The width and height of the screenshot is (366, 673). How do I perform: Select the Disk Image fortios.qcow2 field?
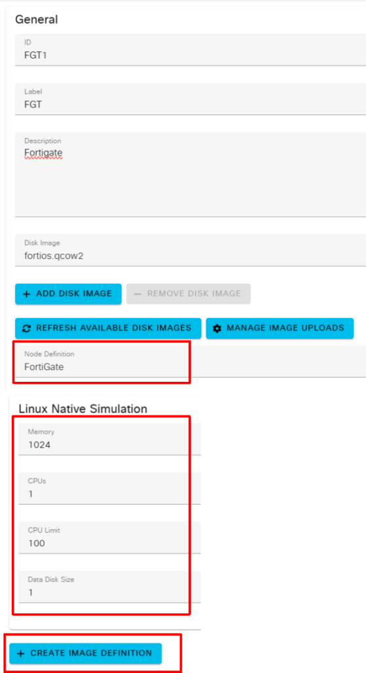[x=190, y=250]
